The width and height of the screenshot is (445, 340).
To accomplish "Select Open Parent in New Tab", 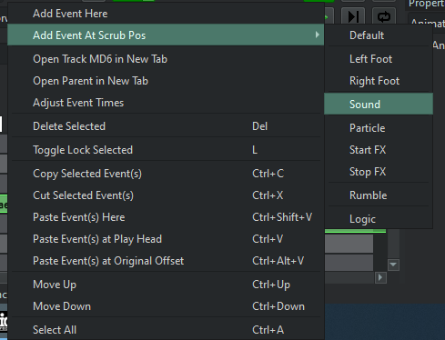I will [x=166, y=81].
